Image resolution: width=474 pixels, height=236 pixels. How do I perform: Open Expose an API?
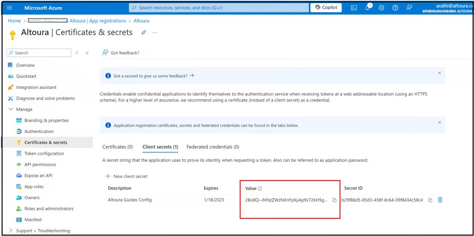[38, 175]
